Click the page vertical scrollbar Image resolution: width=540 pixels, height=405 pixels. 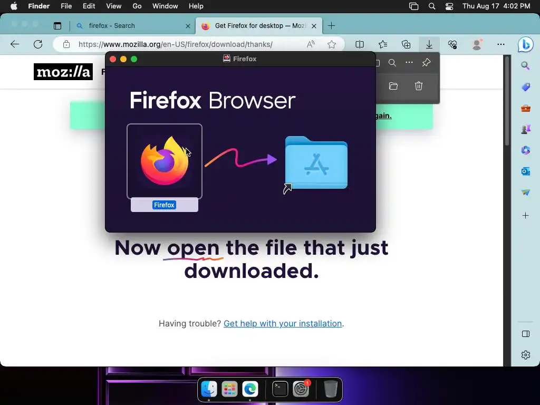click(507, 101)
